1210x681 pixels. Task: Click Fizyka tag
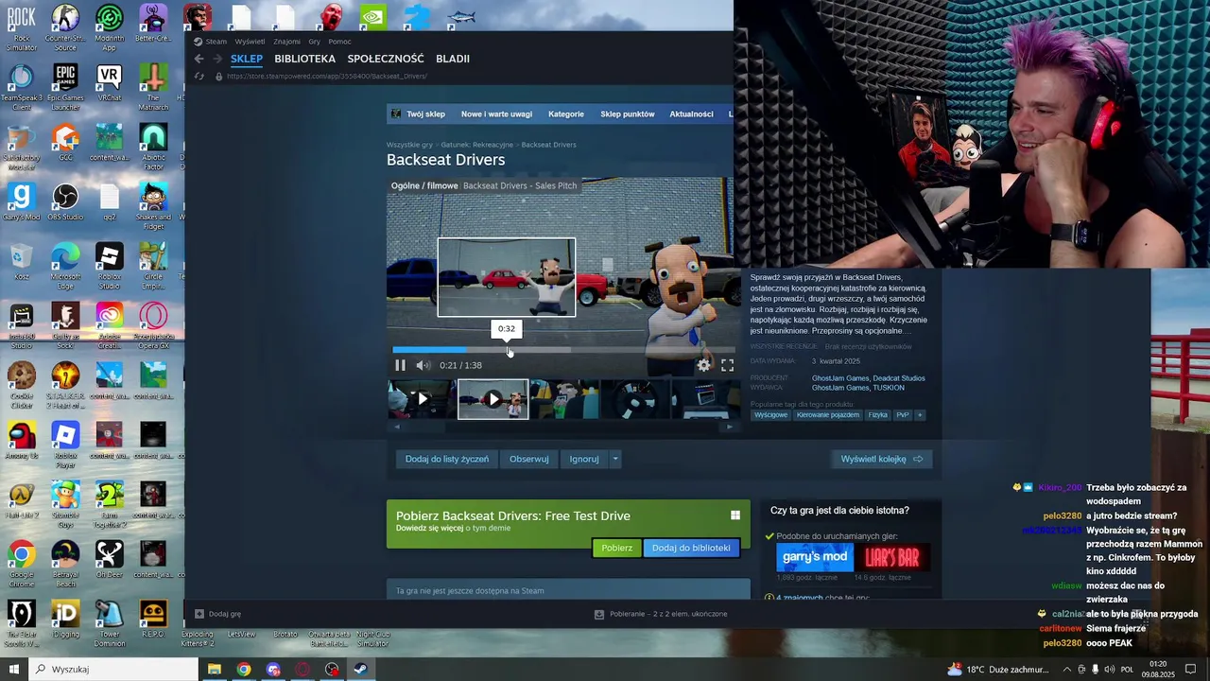pos(878,415)
